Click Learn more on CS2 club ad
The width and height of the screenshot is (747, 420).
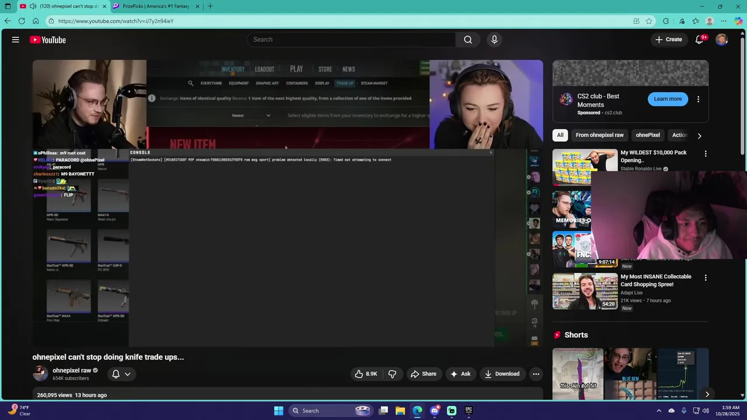coord(668,99)
